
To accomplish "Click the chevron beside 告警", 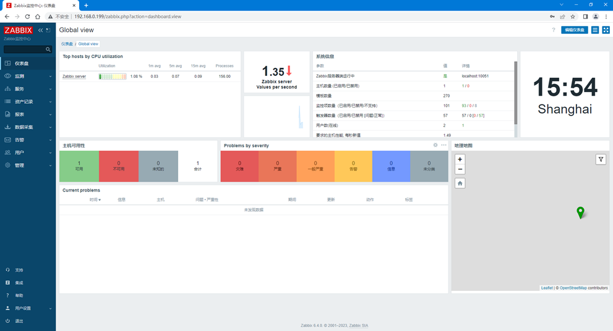I will [51, 140].
